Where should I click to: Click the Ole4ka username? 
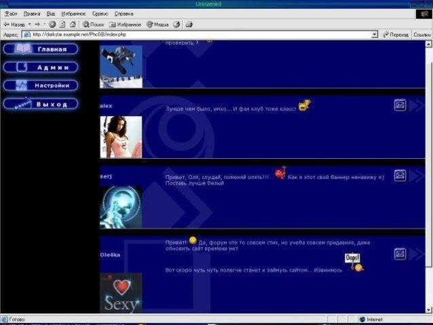tap(110, 255)
